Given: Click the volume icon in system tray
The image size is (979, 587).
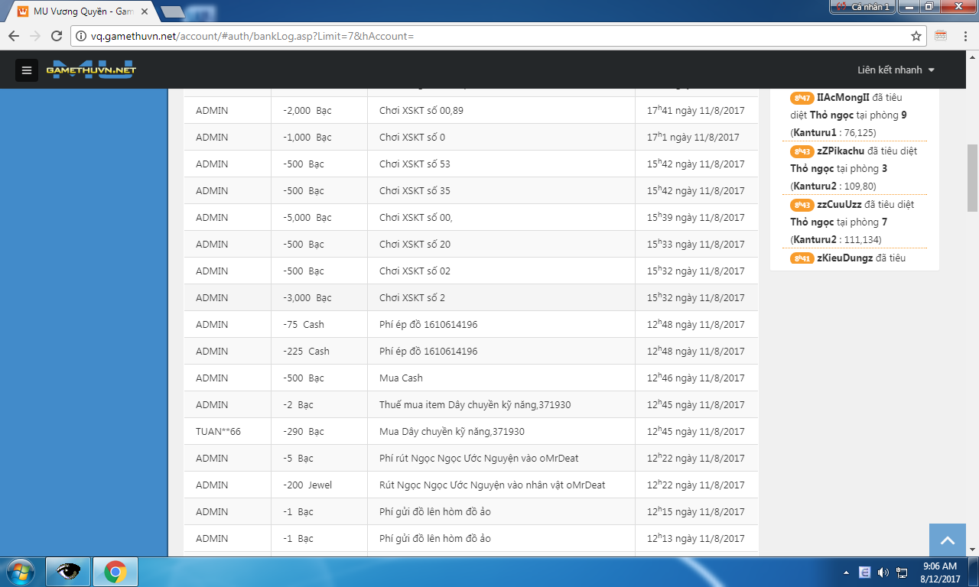Looking at the screenshot, I should click(883, 572).
